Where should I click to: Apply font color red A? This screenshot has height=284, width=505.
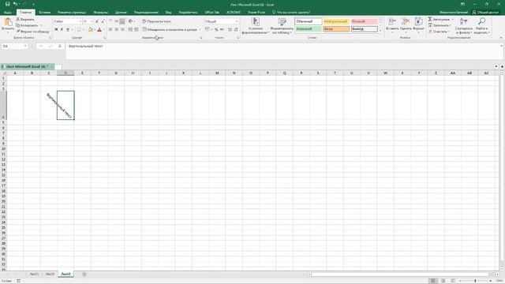pyautogui.click(x=99, y=30)
